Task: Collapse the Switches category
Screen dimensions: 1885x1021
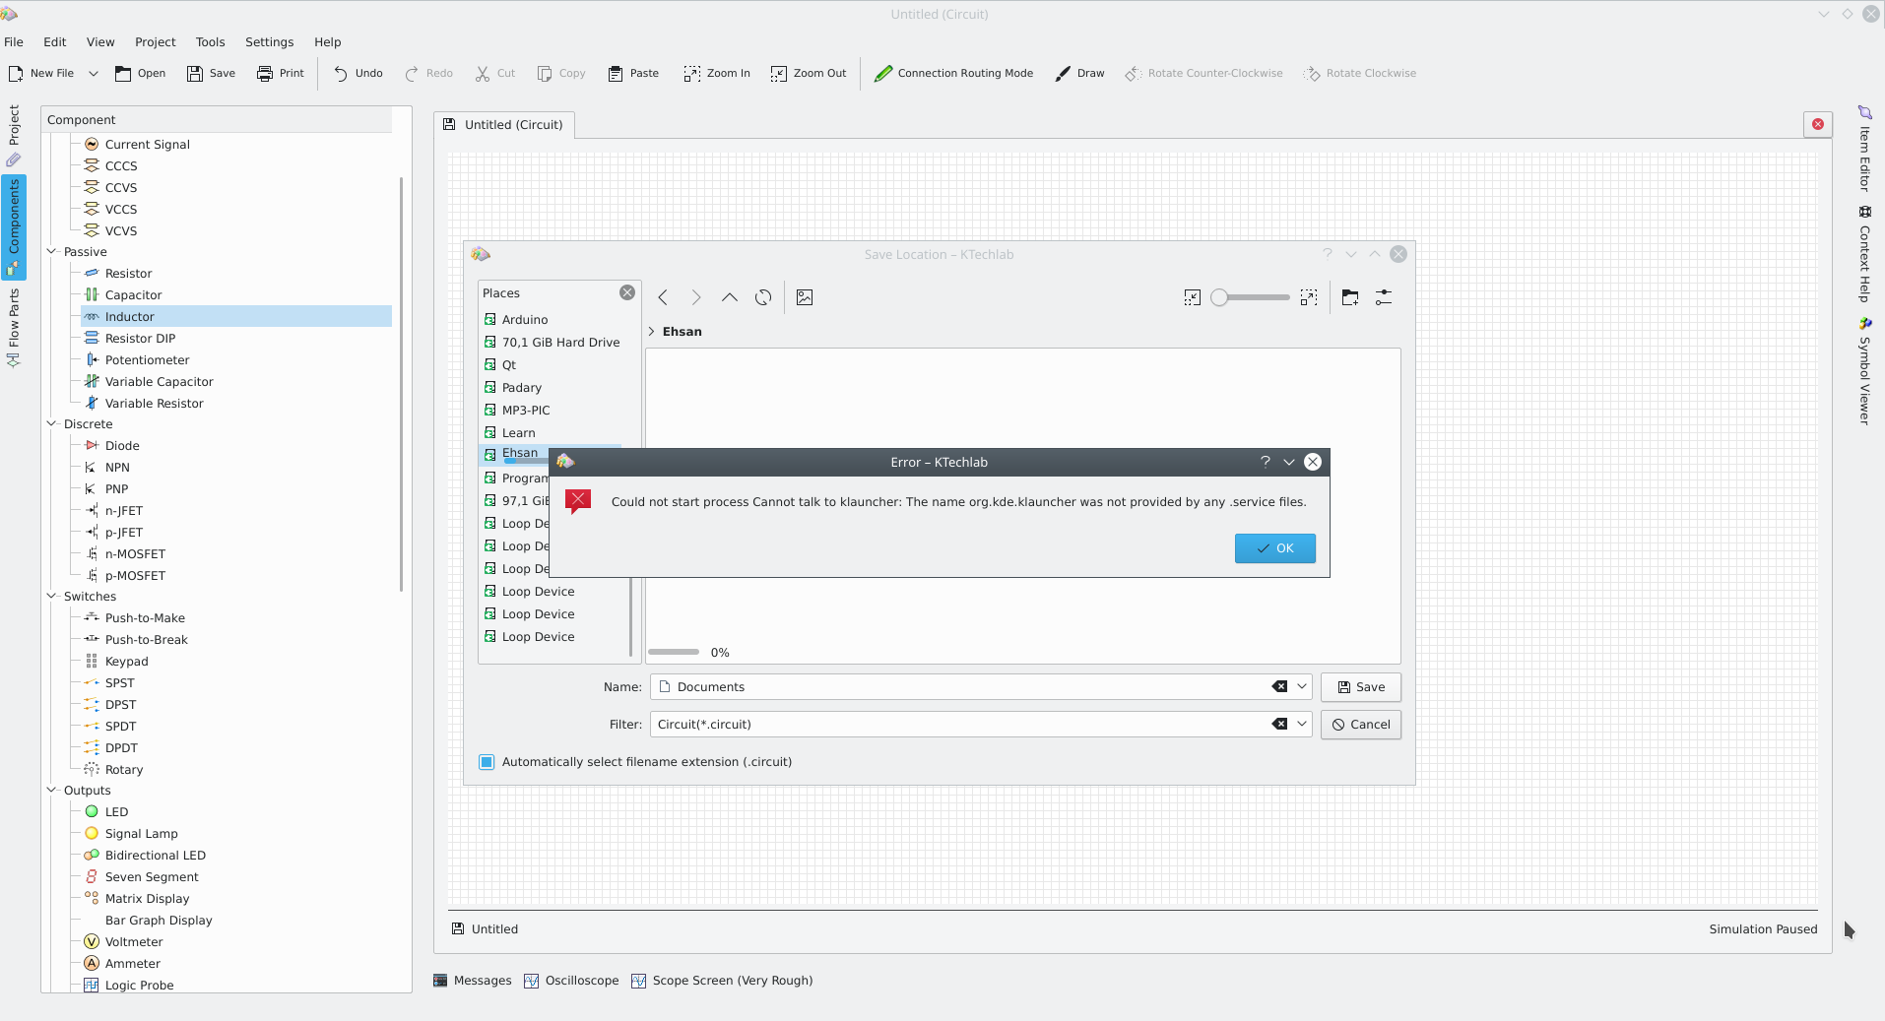Action: point(52,596)
